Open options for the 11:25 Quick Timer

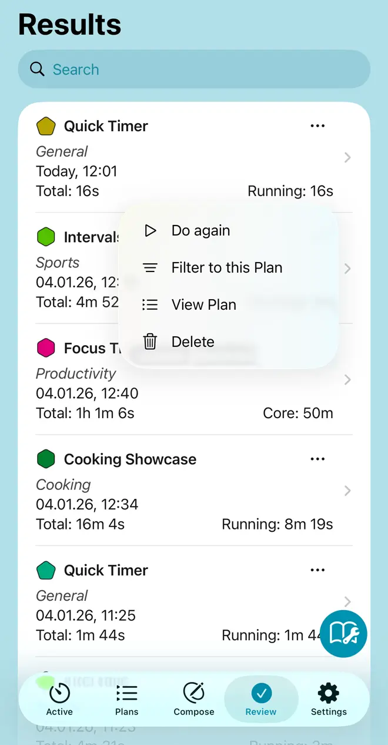click(x=317, y=569)
